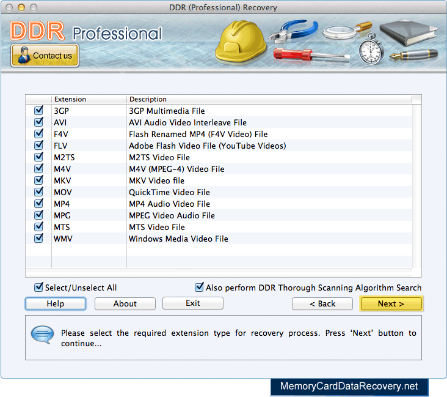Disable DDR Thorough Scanning Algorithm Search
447x397 pixels.
coord(199,287)
